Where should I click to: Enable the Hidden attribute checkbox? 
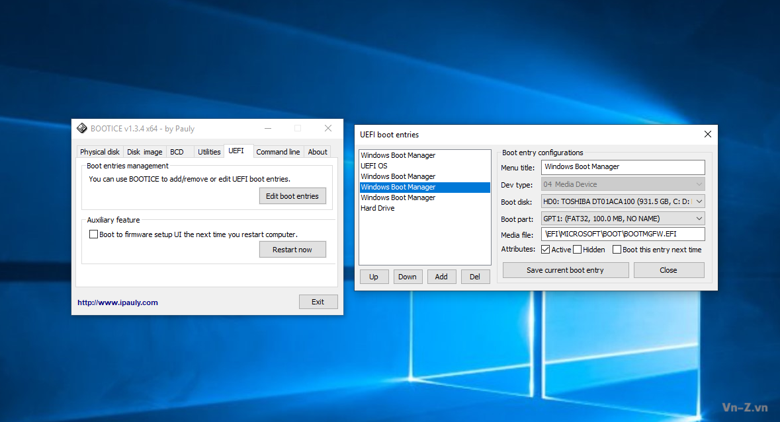click(x=578, y=250)
